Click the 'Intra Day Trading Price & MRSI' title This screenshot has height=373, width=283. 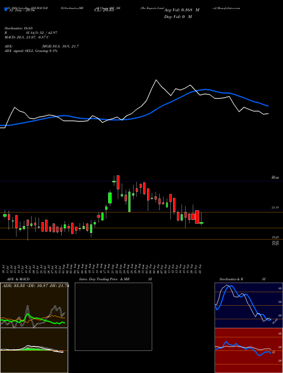(115, 279)
